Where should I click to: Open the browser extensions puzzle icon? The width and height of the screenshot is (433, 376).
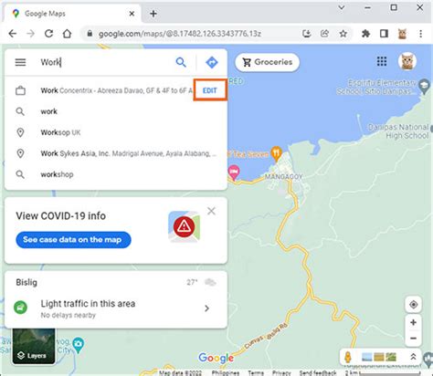click(365, 34)
